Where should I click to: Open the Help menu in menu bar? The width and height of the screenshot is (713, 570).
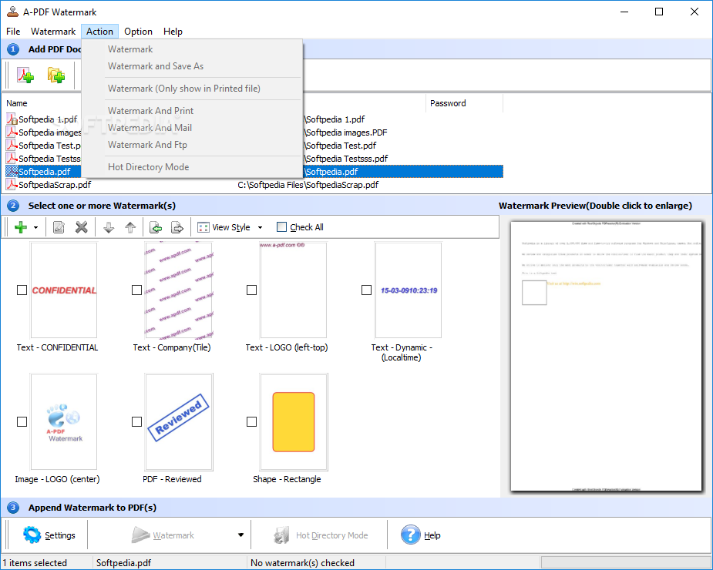(x=173, y=32)
